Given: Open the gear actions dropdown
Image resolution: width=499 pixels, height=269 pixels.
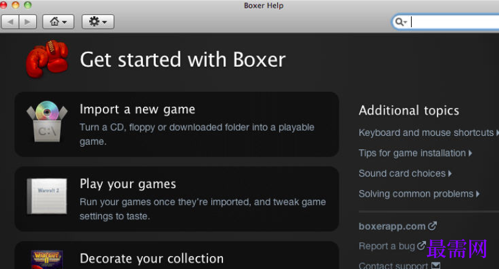Looking at the screenshot, I should [98, 21].
